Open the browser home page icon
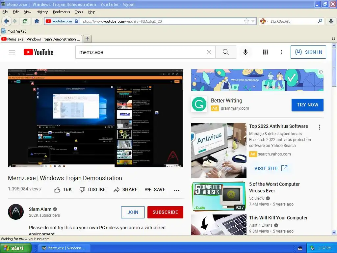 (37, 21)
